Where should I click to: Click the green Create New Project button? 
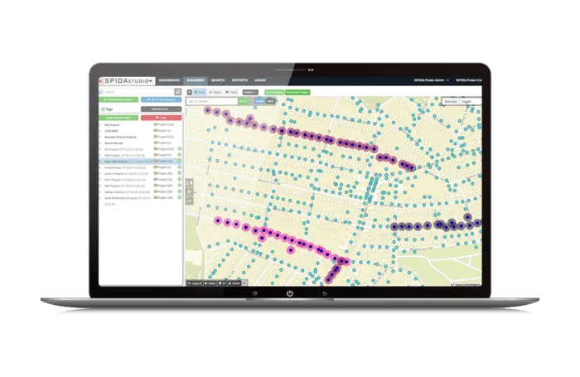tap(119, 99)
